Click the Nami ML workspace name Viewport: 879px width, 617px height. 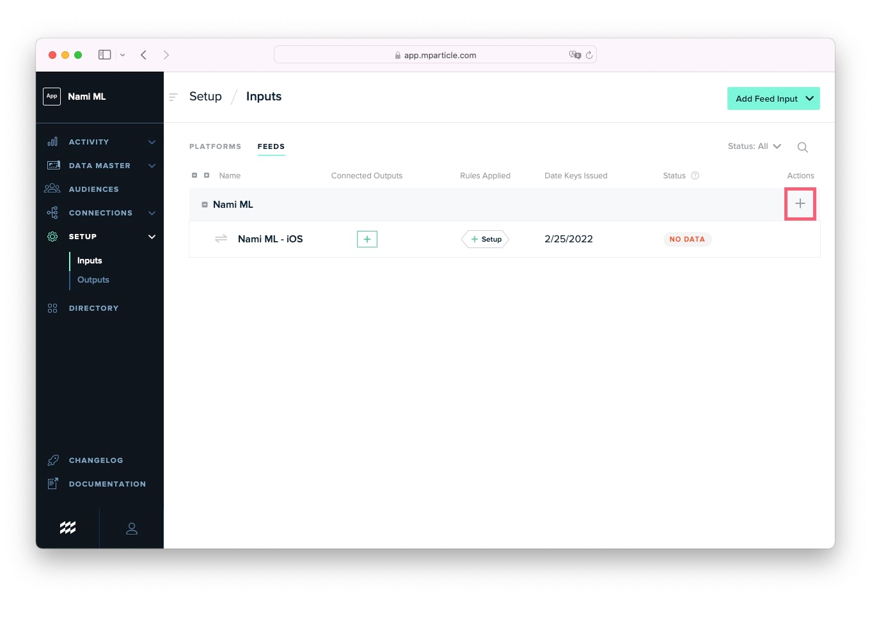(87, 97)
